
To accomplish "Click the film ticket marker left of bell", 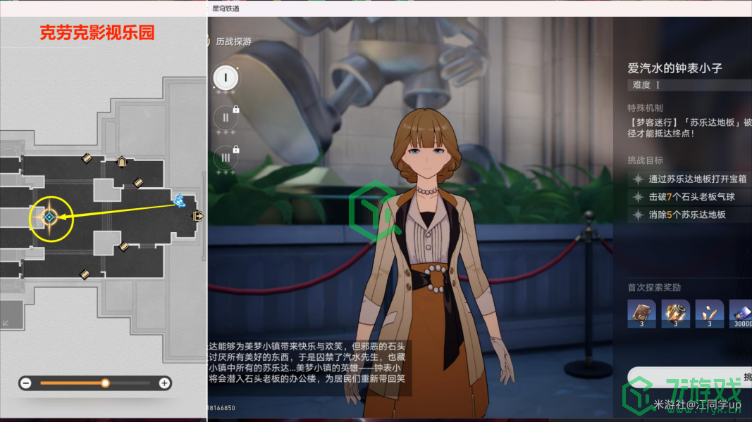I will pos(87,159).
